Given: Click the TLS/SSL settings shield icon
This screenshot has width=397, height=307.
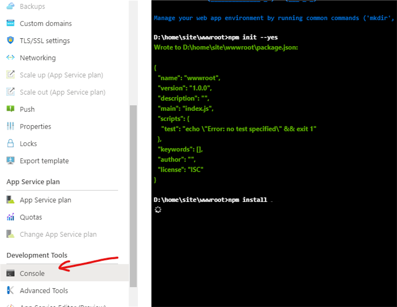Looking at the screenshot, I should point(10,40).
